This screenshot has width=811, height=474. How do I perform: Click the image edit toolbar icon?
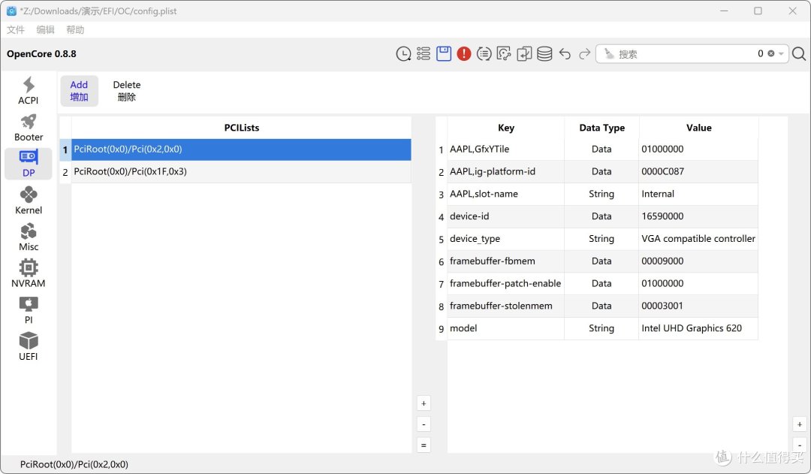504,54
